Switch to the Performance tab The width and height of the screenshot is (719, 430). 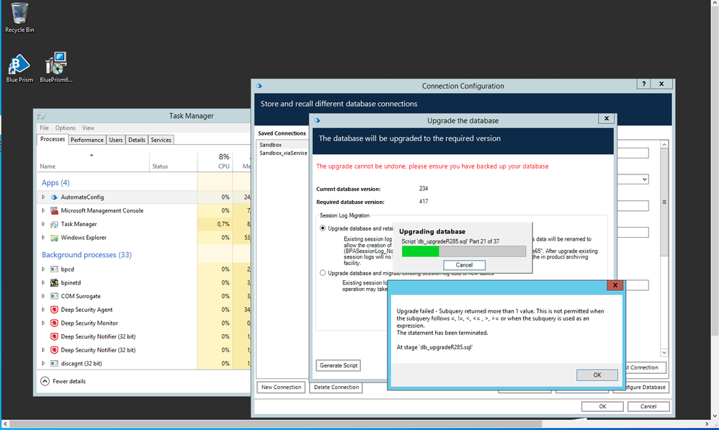pyautogui.click(x=86, y=140)
